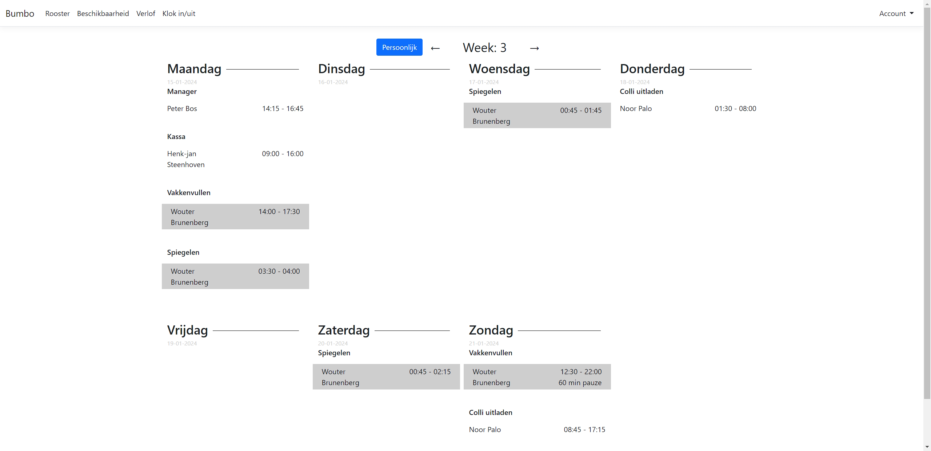The height and width of the screenshot is (451, 931).
Task: Open the Beschikbaarheid nav item
Action: (103, 13)
